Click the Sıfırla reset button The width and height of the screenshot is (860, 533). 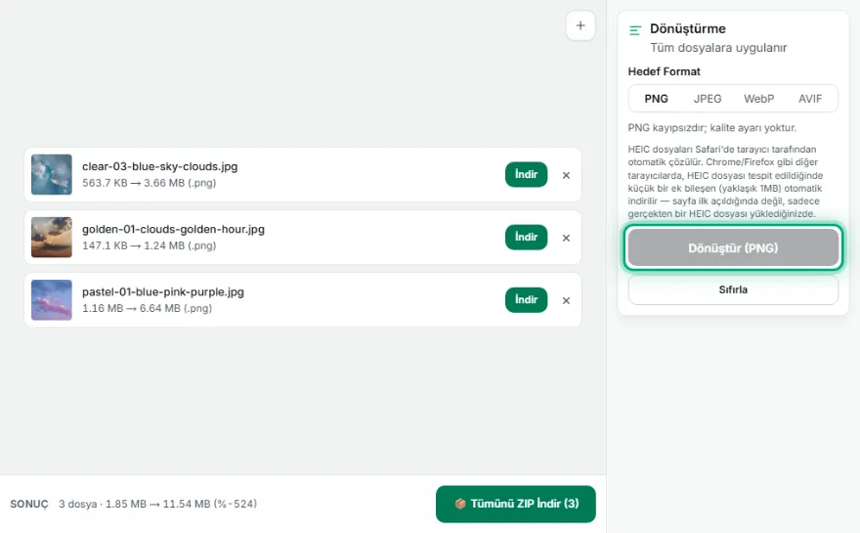point(733,289)
